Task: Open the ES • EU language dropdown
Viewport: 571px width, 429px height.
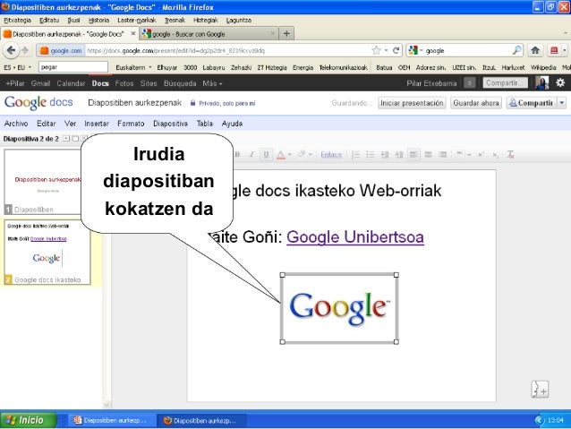Action: click(x=18, y=67)
